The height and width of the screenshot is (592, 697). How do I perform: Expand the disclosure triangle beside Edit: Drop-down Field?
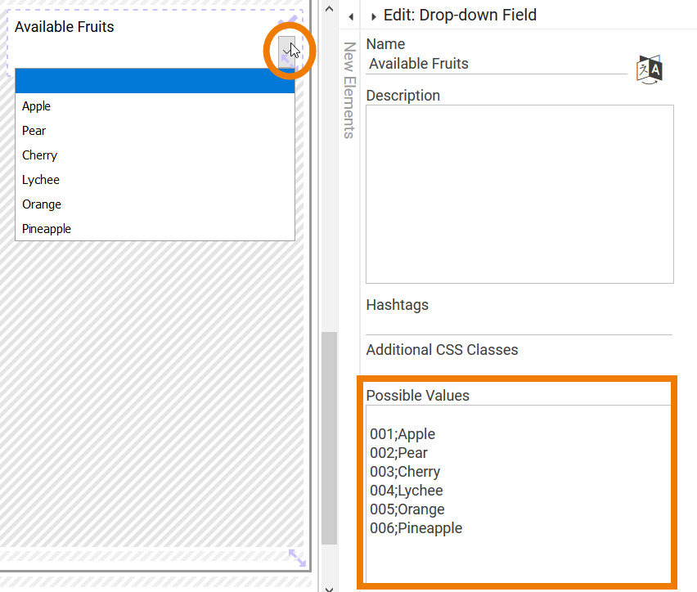point(374,15)
